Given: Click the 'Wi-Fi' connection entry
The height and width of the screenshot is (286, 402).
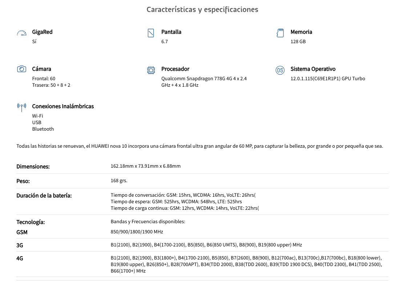Looking at the screenshot, I should point(37,116).
